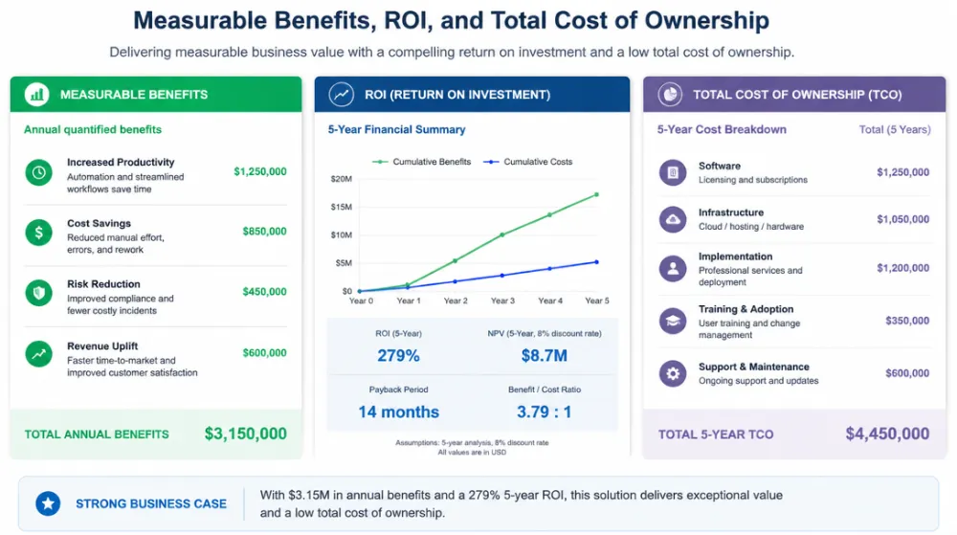The image size is (957, 535).
Task: Click the $1,200,000 Implementation cost value
Action: pyautogui.click(x=902, y=268)
